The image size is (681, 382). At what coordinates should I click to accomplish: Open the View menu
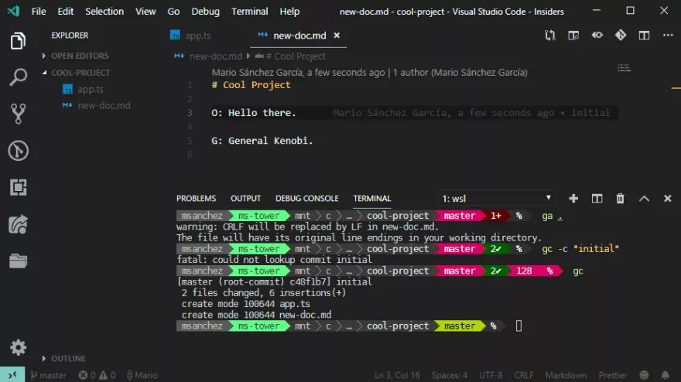pos(145,12)
